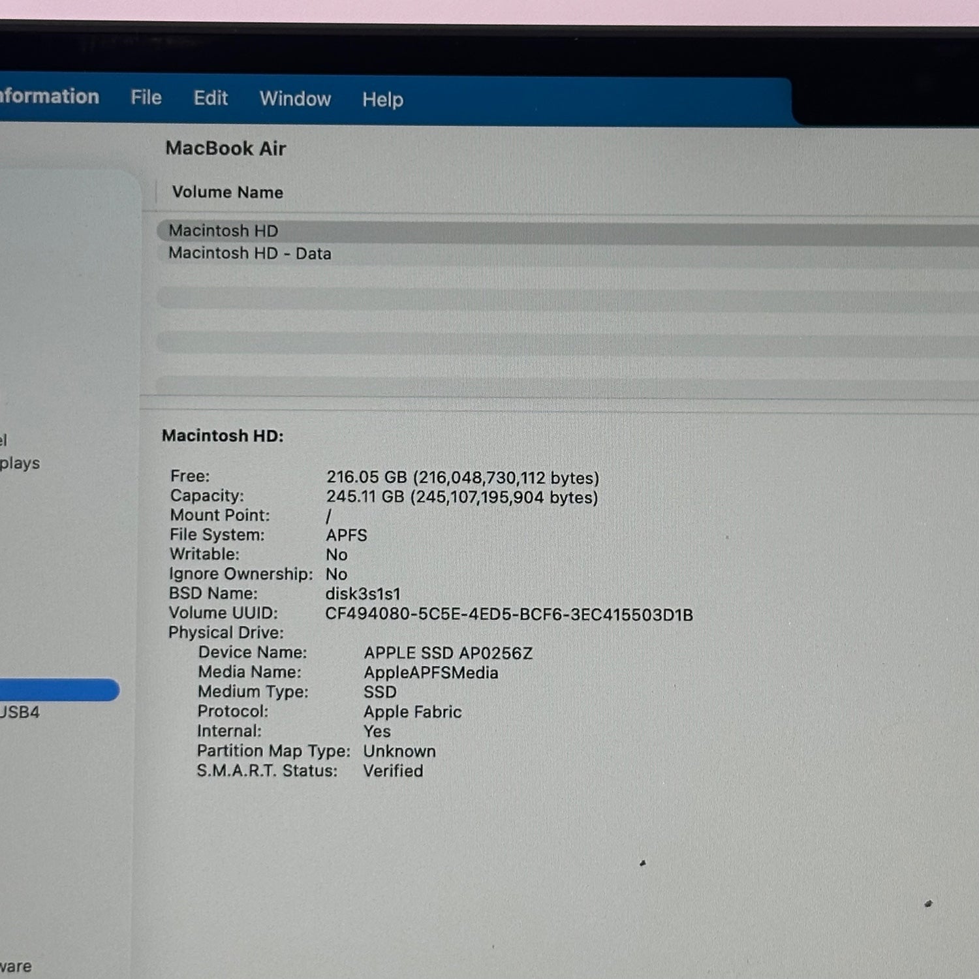This screenshot has width=979, height=979.
Task: Click the blue highlighted sidebar item
Action: click(x=57, y=690)
